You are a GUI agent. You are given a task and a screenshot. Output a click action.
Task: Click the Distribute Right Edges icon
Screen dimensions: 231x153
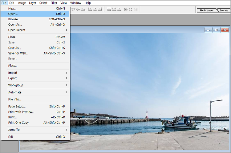point(136,10)
